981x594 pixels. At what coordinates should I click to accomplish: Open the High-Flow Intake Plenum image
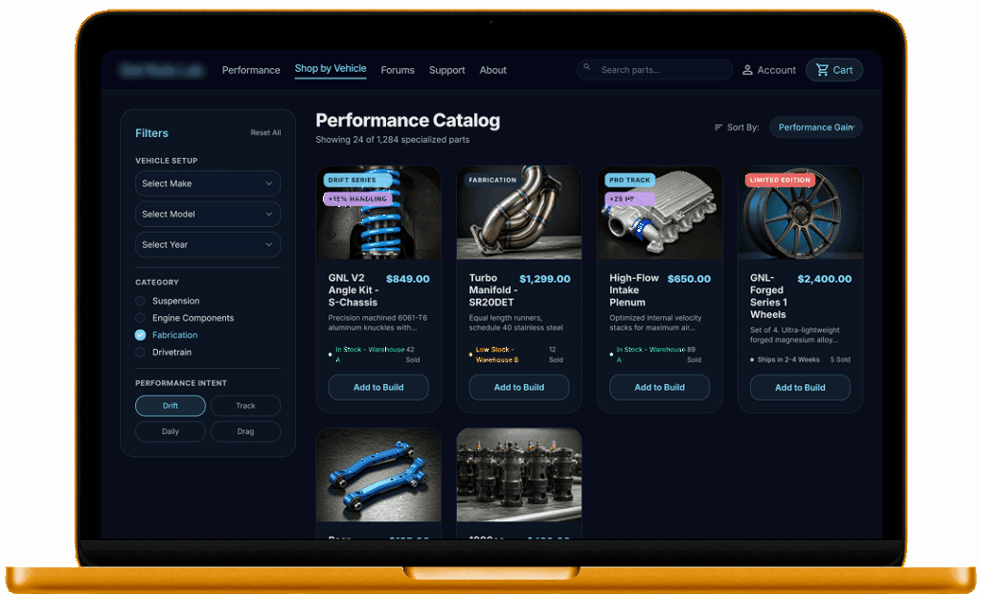[x=659, y=213]
